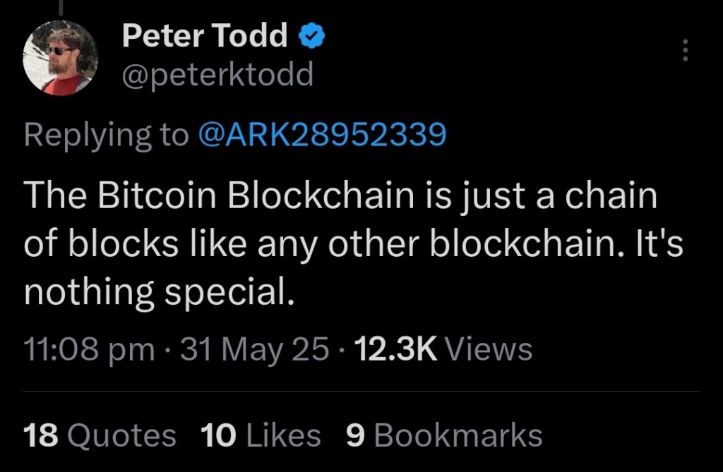
Task: Click the divider line above the Quotes row
Action: click(x=361, y=392)
